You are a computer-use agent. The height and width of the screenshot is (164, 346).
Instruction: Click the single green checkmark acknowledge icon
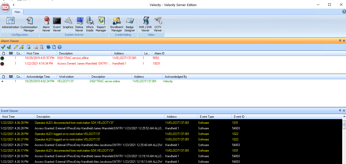pos(3,47)
